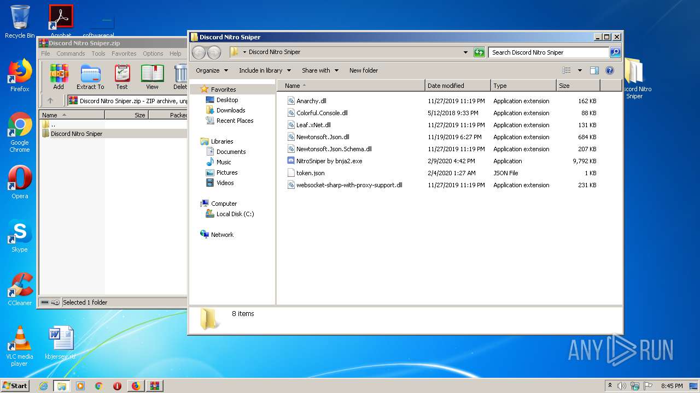Screen dimensions: 700x393
Task: Change view with the views icon
Action: pyautogui.click(x=567, y=70)
